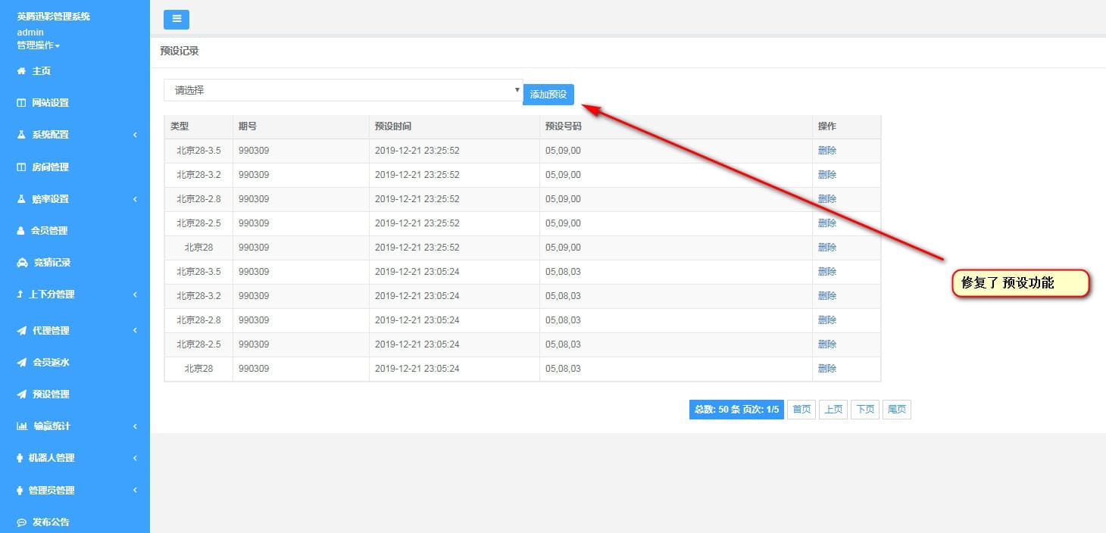Click the car icon beside 竞猜记录
This screenshot has width=1106, height=533.
[x=22, y=263]
